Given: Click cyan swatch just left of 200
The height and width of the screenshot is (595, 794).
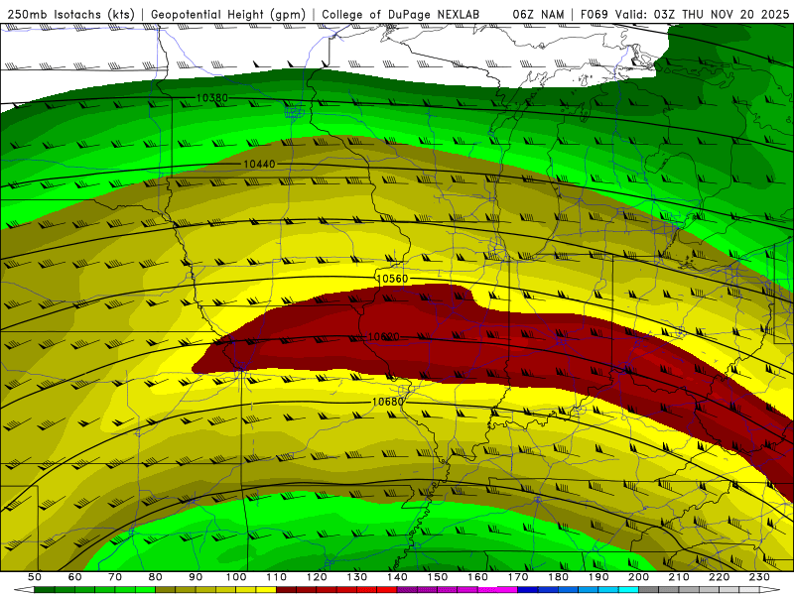Looking at the screenshot, I should [628, 590].
